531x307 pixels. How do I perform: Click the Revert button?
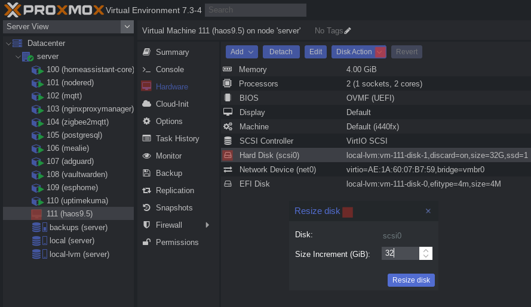[x=406, y=52]
